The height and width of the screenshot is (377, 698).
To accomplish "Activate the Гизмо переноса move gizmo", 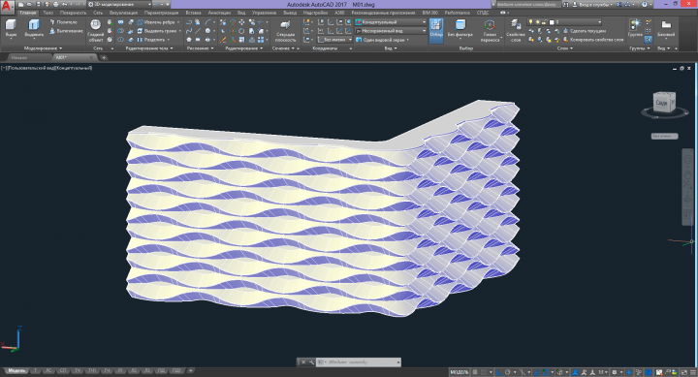I will pos(490,30).
